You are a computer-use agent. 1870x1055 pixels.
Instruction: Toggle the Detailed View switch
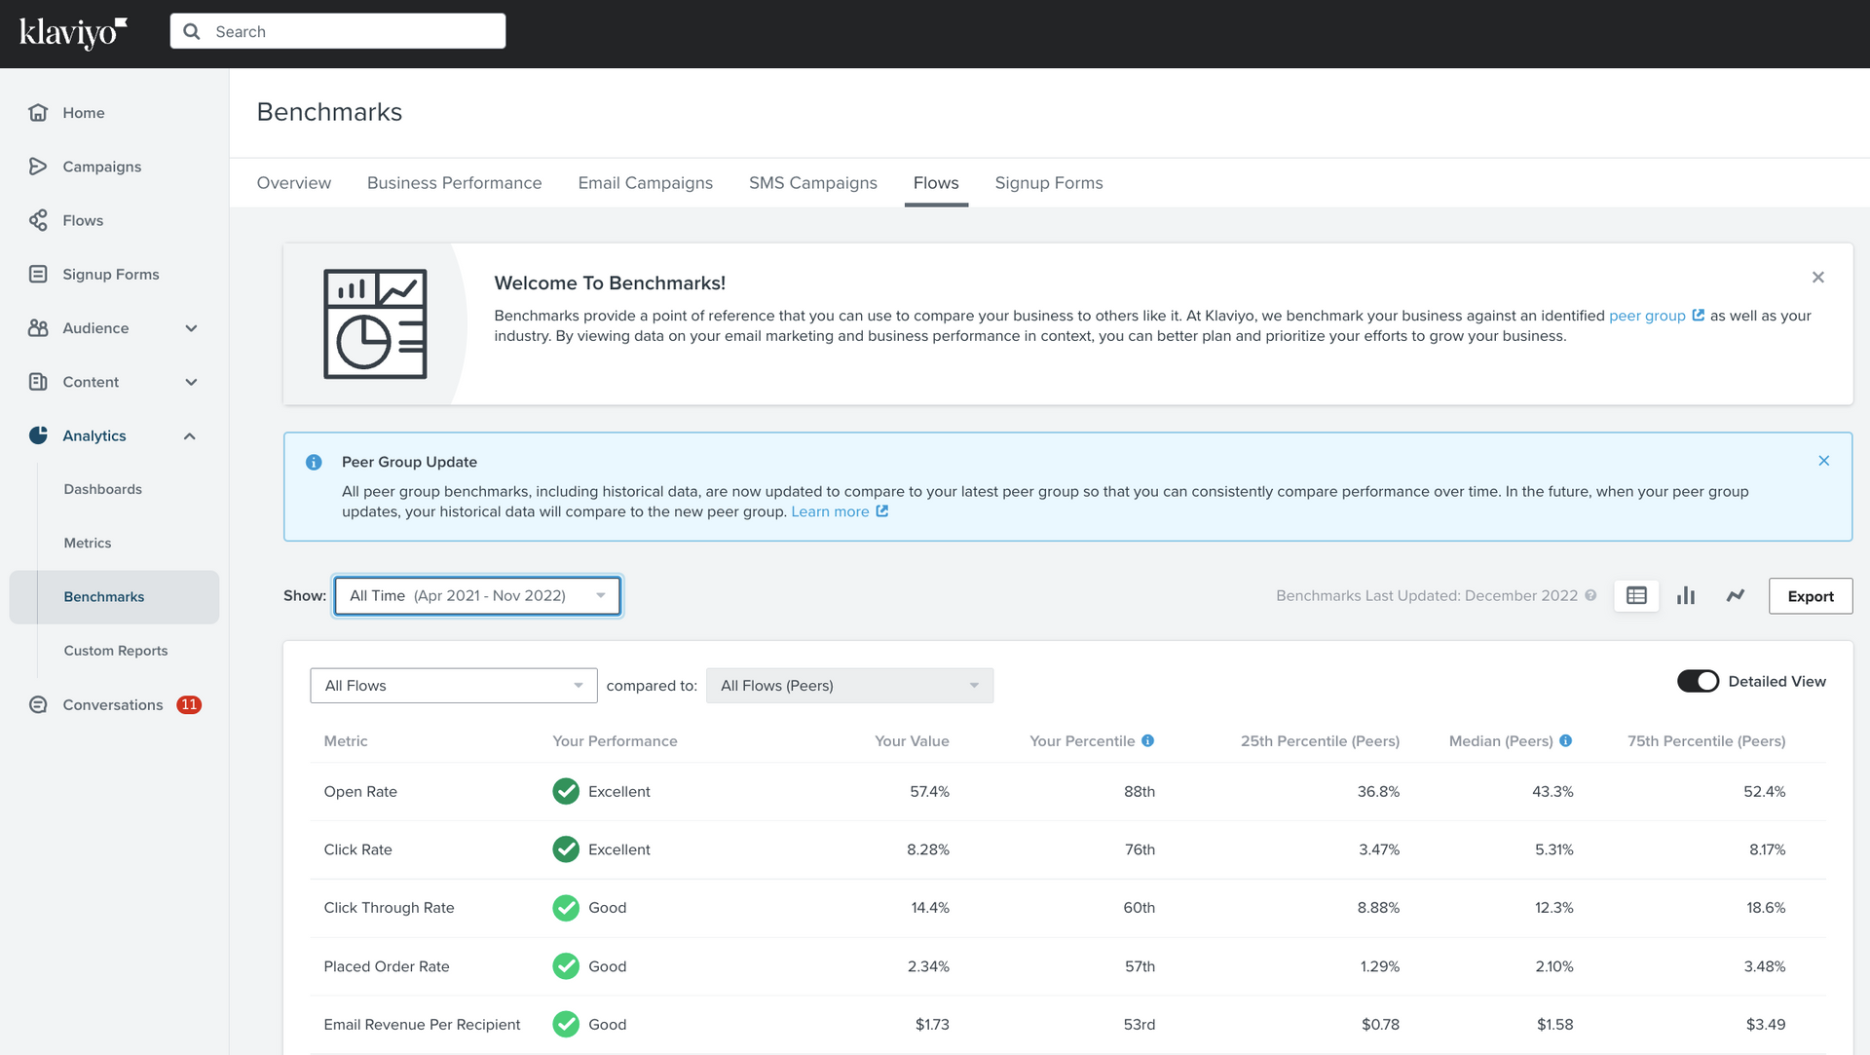tap(1698, 681)
